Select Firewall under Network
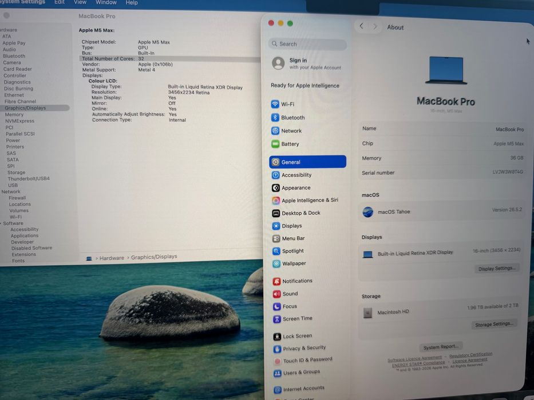 pos(17,198)
